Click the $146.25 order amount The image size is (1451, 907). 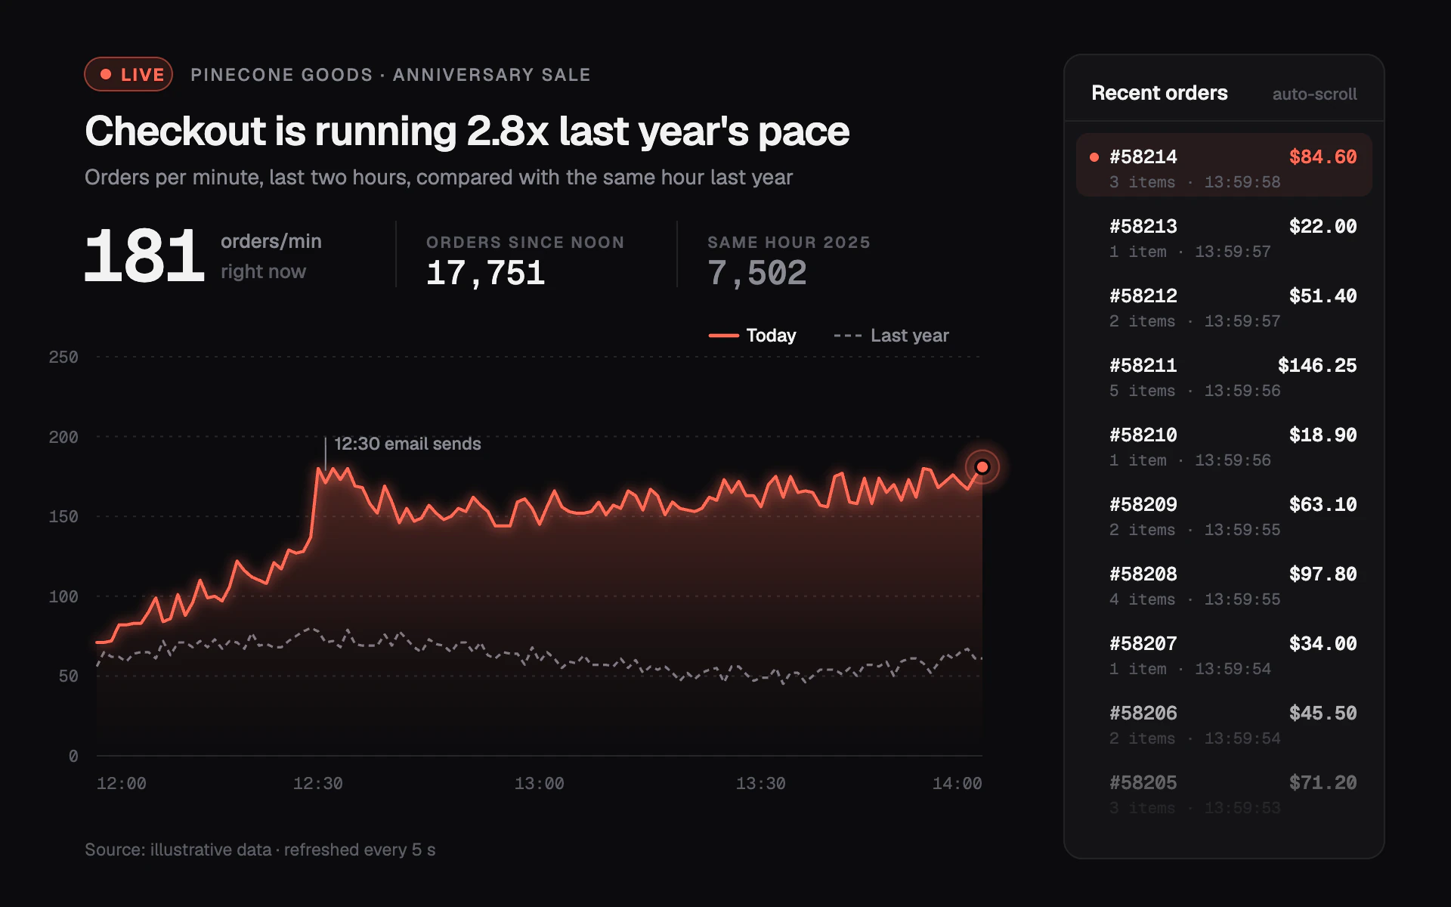pos(1317,365)
